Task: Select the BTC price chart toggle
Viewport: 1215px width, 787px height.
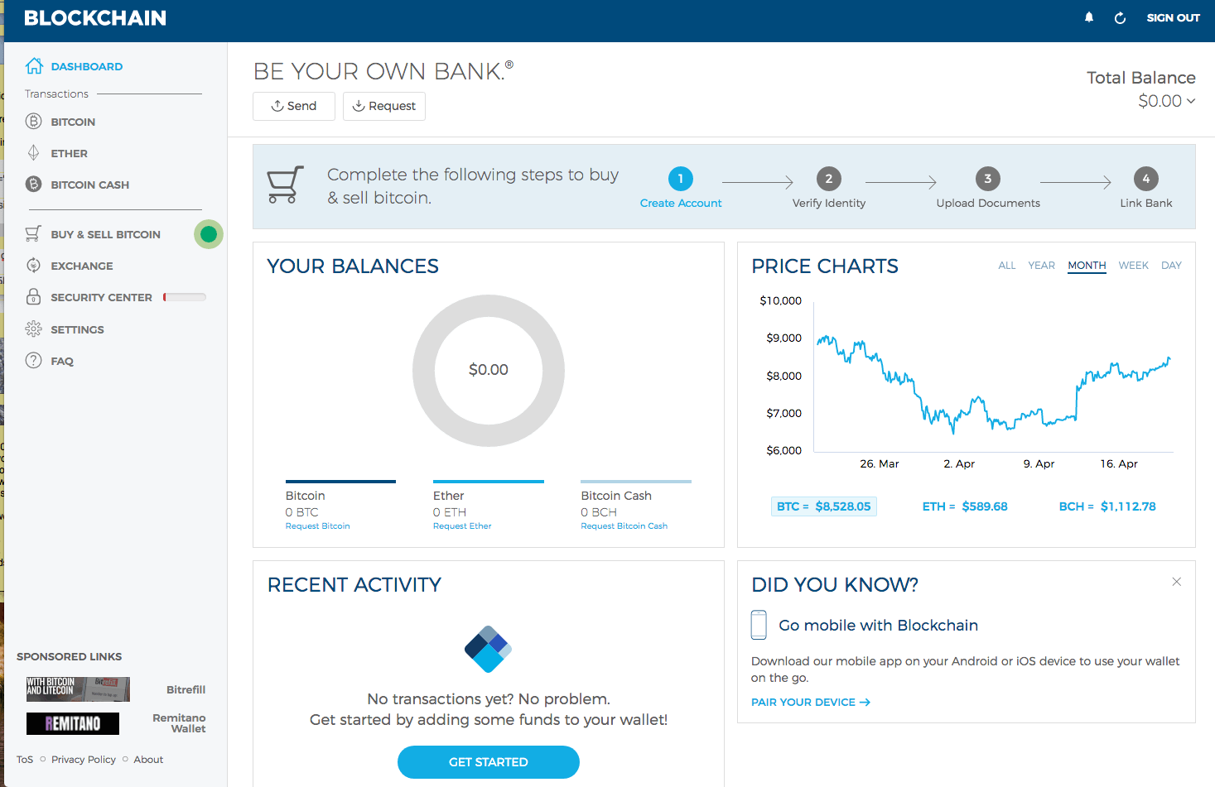Action: click(x=823, y=506)
